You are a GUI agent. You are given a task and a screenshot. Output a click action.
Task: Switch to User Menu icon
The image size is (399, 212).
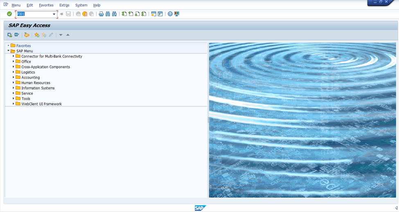point(10,35)
